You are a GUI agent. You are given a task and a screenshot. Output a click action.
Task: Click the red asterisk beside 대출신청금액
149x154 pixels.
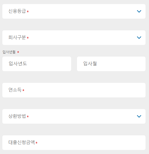point(36,143)
